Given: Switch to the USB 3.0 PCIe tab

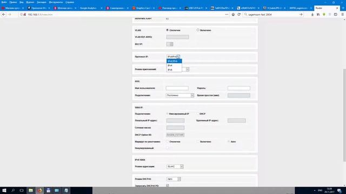Looking at the screenshot, I should [x=196, y=8].
